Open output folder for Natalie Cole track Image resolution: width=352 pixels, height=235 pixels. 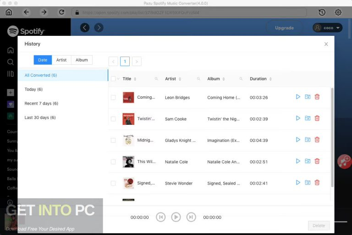[308, 161]
